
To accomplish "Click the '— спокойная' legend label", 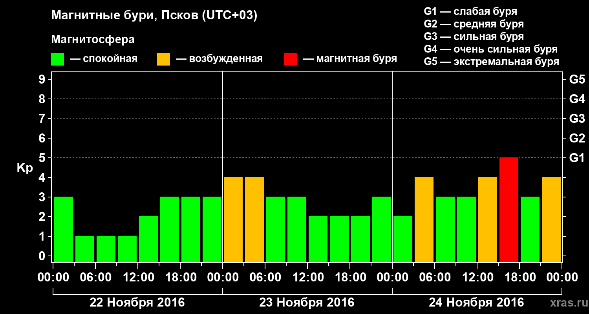I will (x=104, y=59).
